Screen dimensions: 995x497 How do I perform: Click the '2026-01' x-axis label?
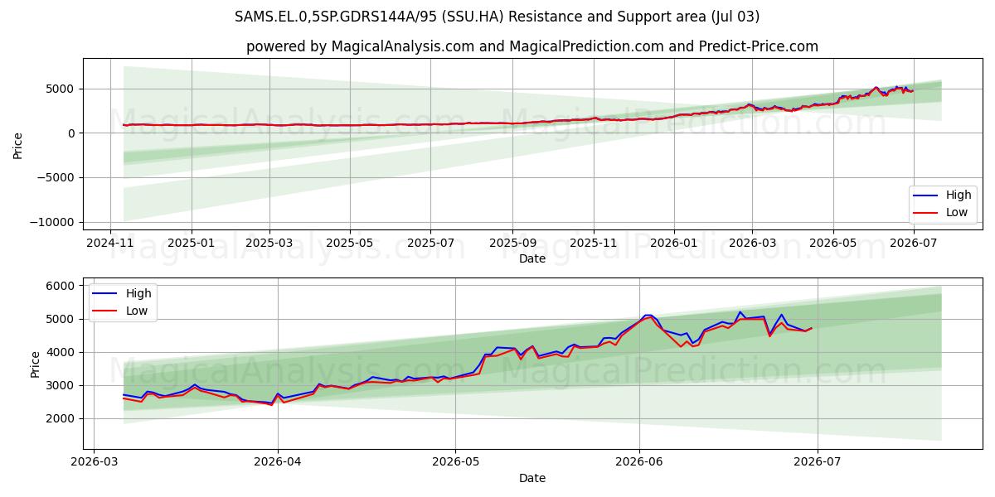click(674, 242)
